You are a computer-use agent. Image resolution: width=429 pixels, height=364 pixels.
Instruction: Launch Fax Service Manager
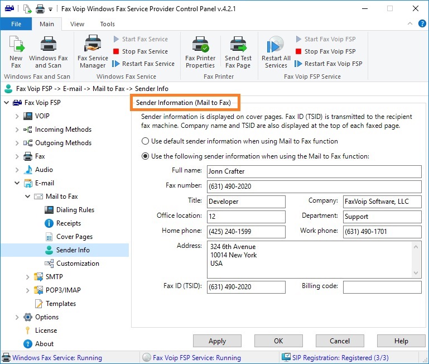point(93,51)
